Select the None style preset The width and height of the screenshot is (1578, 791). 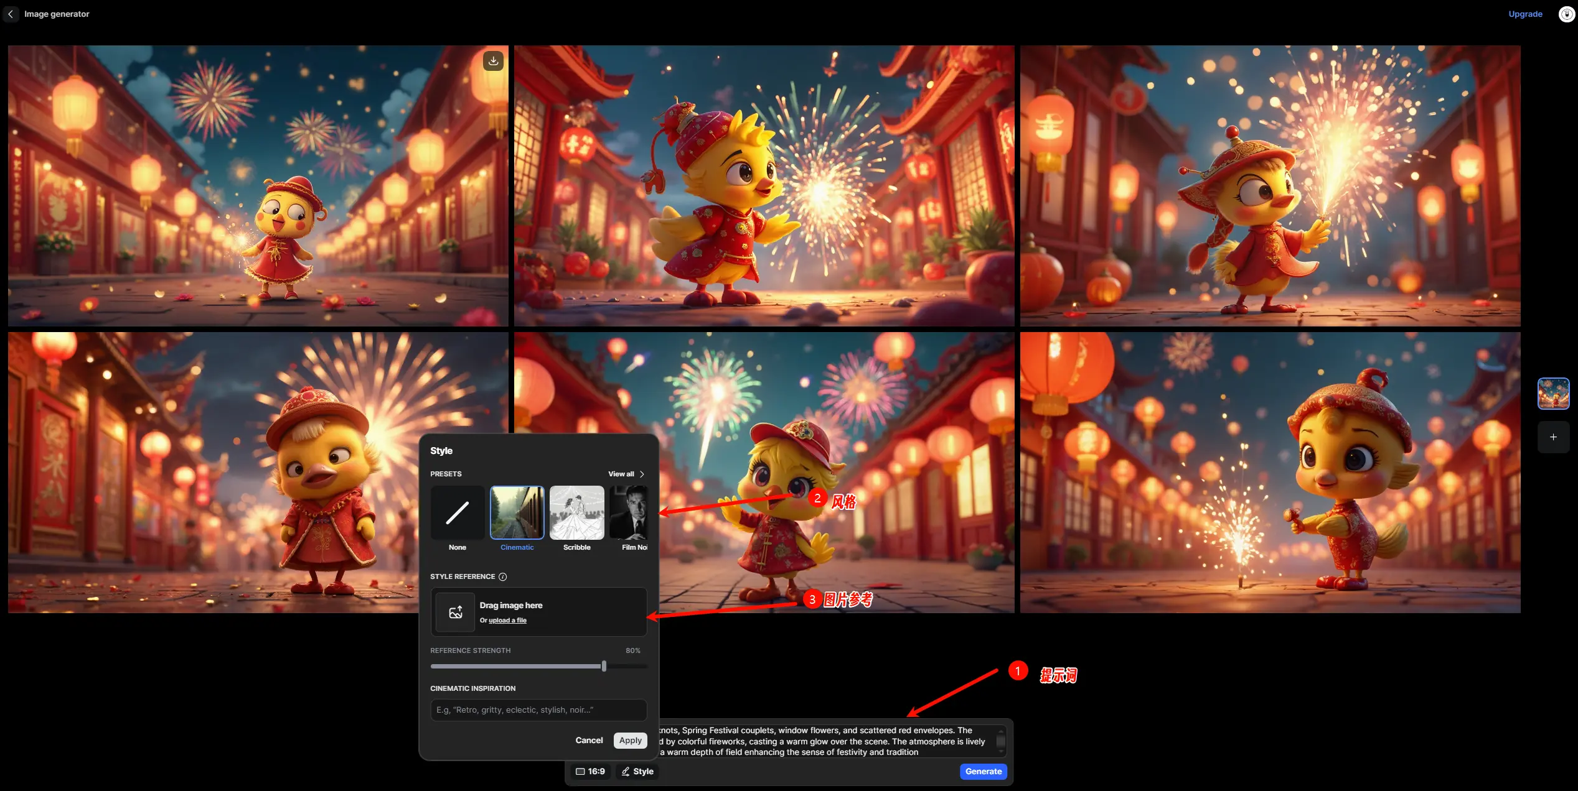pyautogui.click(x=457, y=513)
